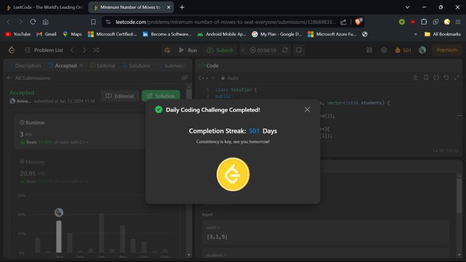This screenshot has width=466, height=262.
Task: Close the Accepted tab
Action: point(81,65)
